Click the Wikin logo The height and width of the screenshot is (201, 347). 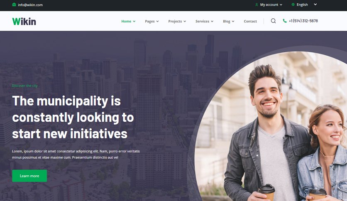pyautogui.click(x=24, y=22)
